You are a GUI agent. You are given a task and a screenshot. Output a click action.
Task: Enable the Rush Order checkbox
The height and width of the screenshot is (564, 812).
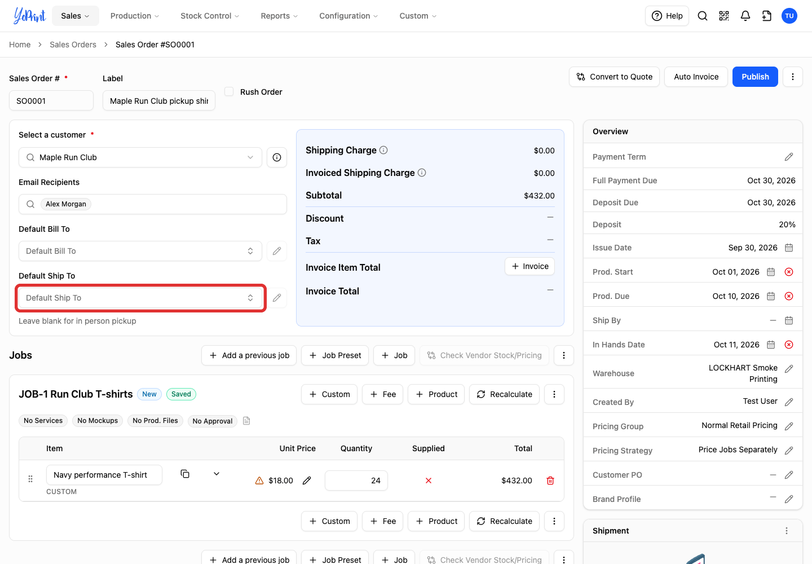tap(229, 91)
